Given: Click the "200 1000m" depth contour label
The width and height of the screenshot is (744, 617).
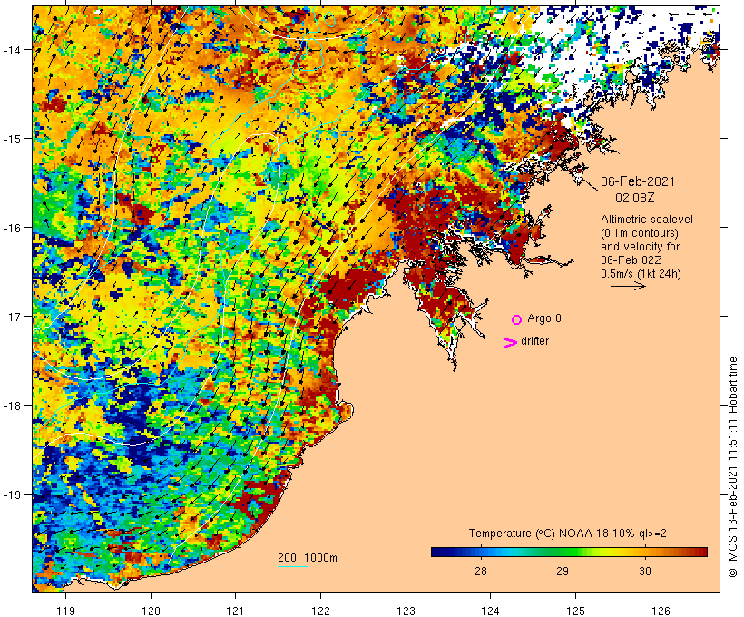Looking at the screenshot, I should (x=308, y=558).
